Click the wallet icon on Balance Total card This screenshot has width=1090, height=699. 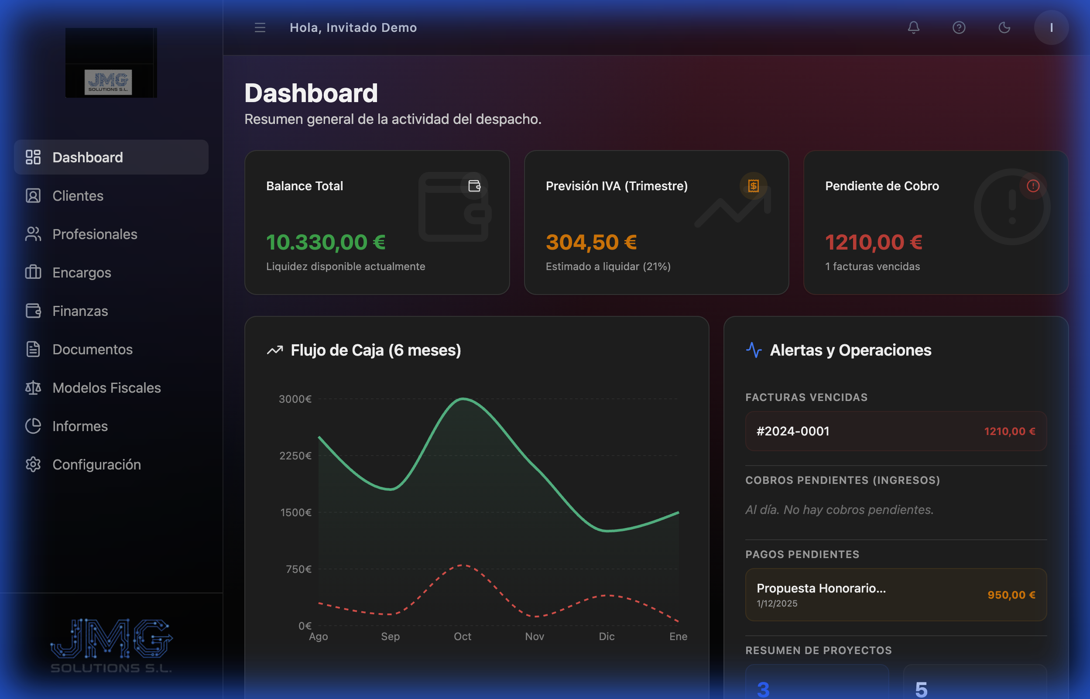(474, 185)
